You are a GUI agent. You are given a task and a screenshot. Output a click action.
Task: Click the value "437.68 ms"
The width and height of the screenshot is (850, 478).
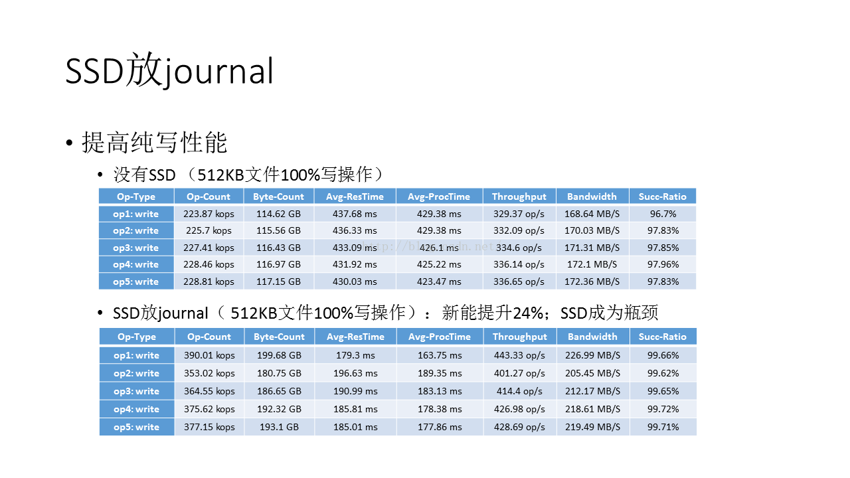(x=355, y=214)
